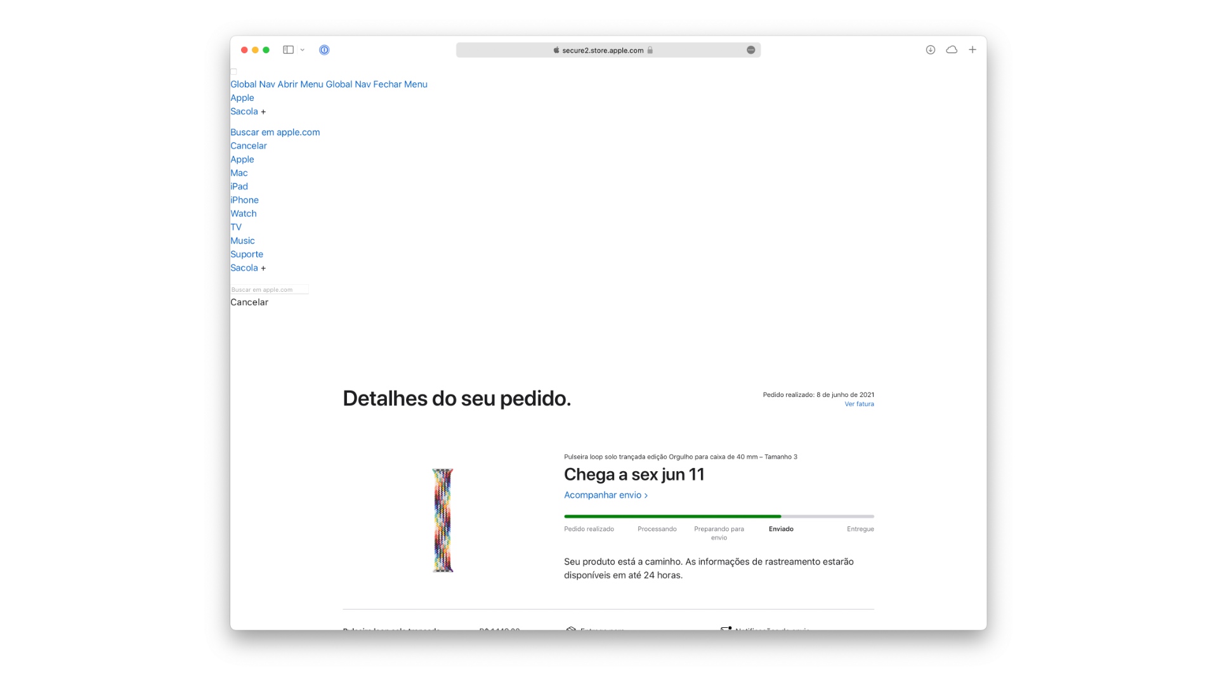Select the iPhone menu item
This screenshot has height=685, width=1218.
(244, 200)
